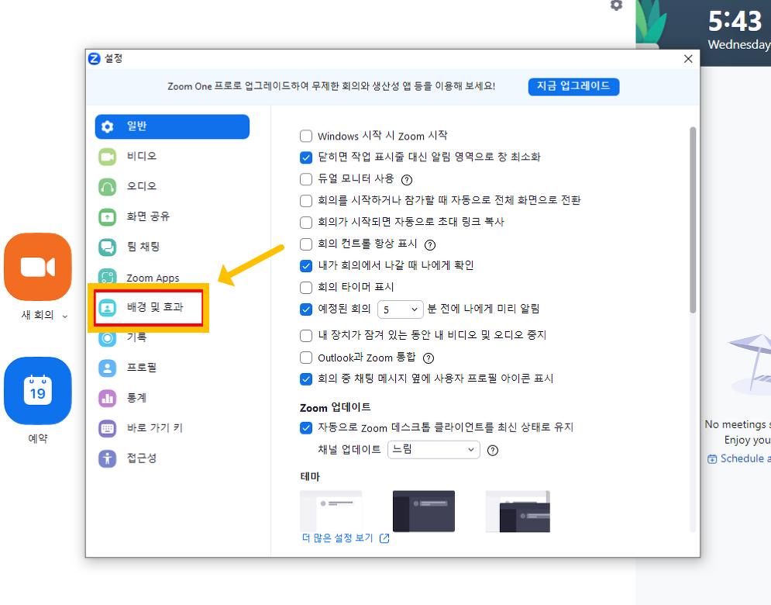The height and width of the screenshot is (605, 771).
Task: Click the 지금 업그레이드 button
Action: (x=573, y=87)
